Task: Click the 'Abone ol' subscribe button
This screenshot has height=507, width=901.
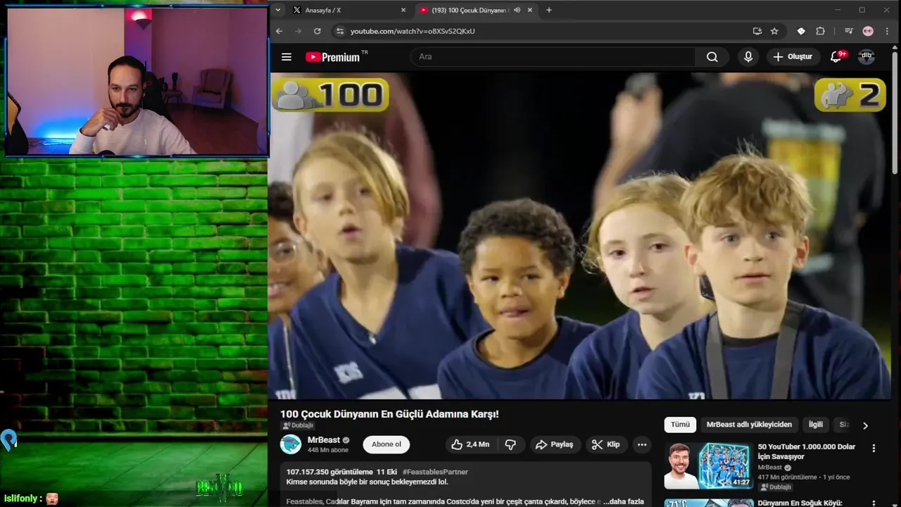Action: (x=386, y=444)
